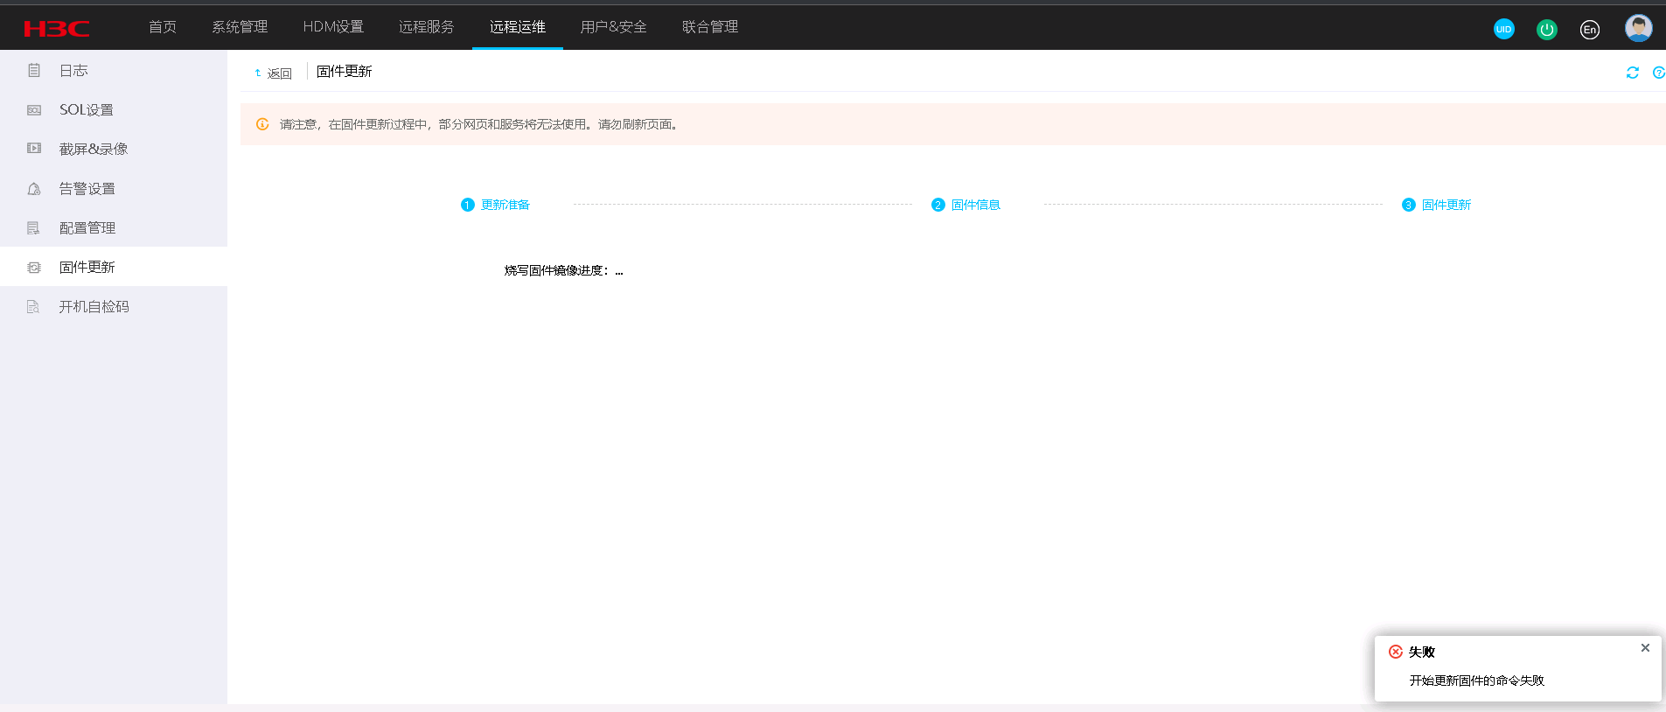
Task: Click the warning banner text about firmware update
Action: click(x=479, y=124)
